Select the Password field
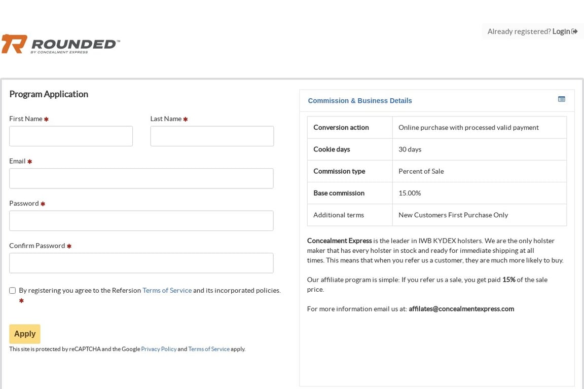This screenshot has height=389, width=584. click(141, 221)
